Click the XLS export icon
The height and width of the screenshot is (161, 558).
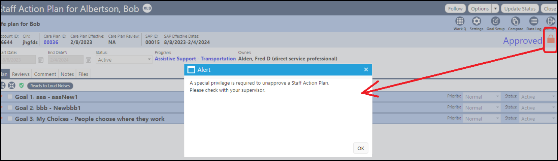(147, 8)
